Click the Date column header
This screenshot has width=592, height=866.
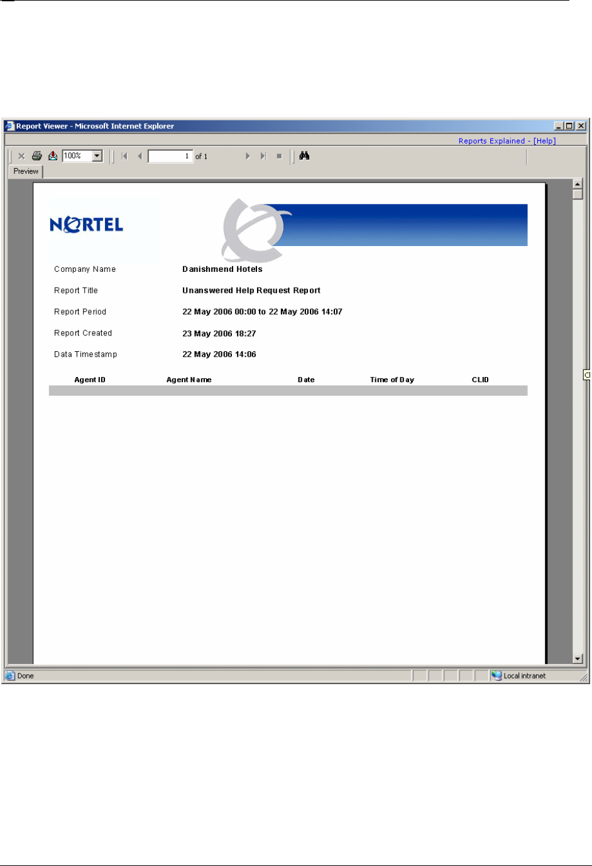click(306, 380)
